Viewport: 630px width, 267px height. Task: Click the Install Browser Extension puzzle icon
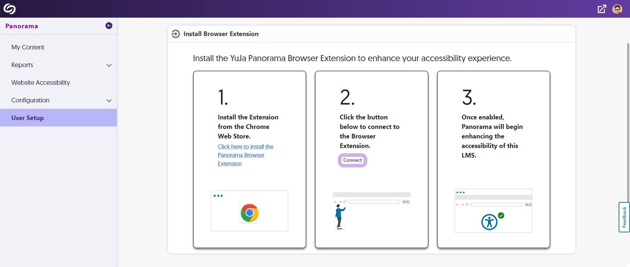coord(176,34)
